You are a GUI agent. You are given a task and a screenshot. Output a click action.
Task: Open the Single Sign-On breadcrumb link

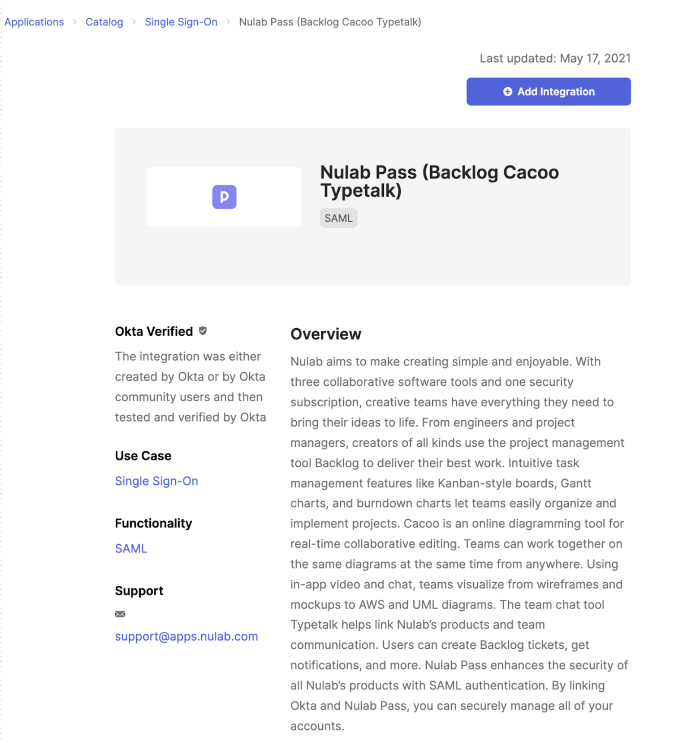[x=181, y=22]
